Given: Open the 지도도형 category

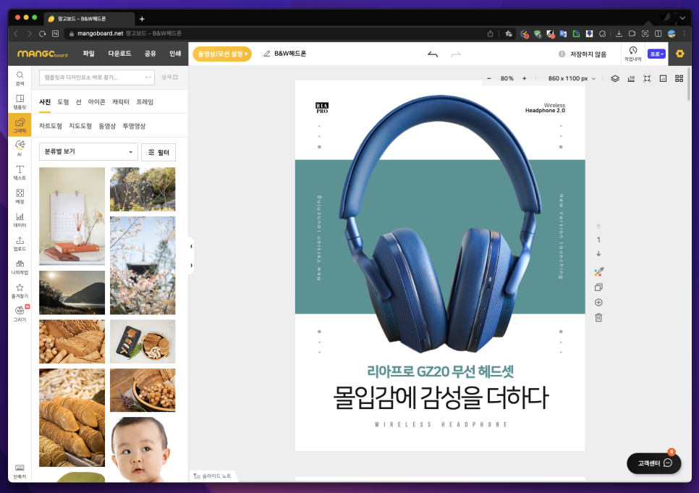Looking at the screenshot, I should coord(80,126).
